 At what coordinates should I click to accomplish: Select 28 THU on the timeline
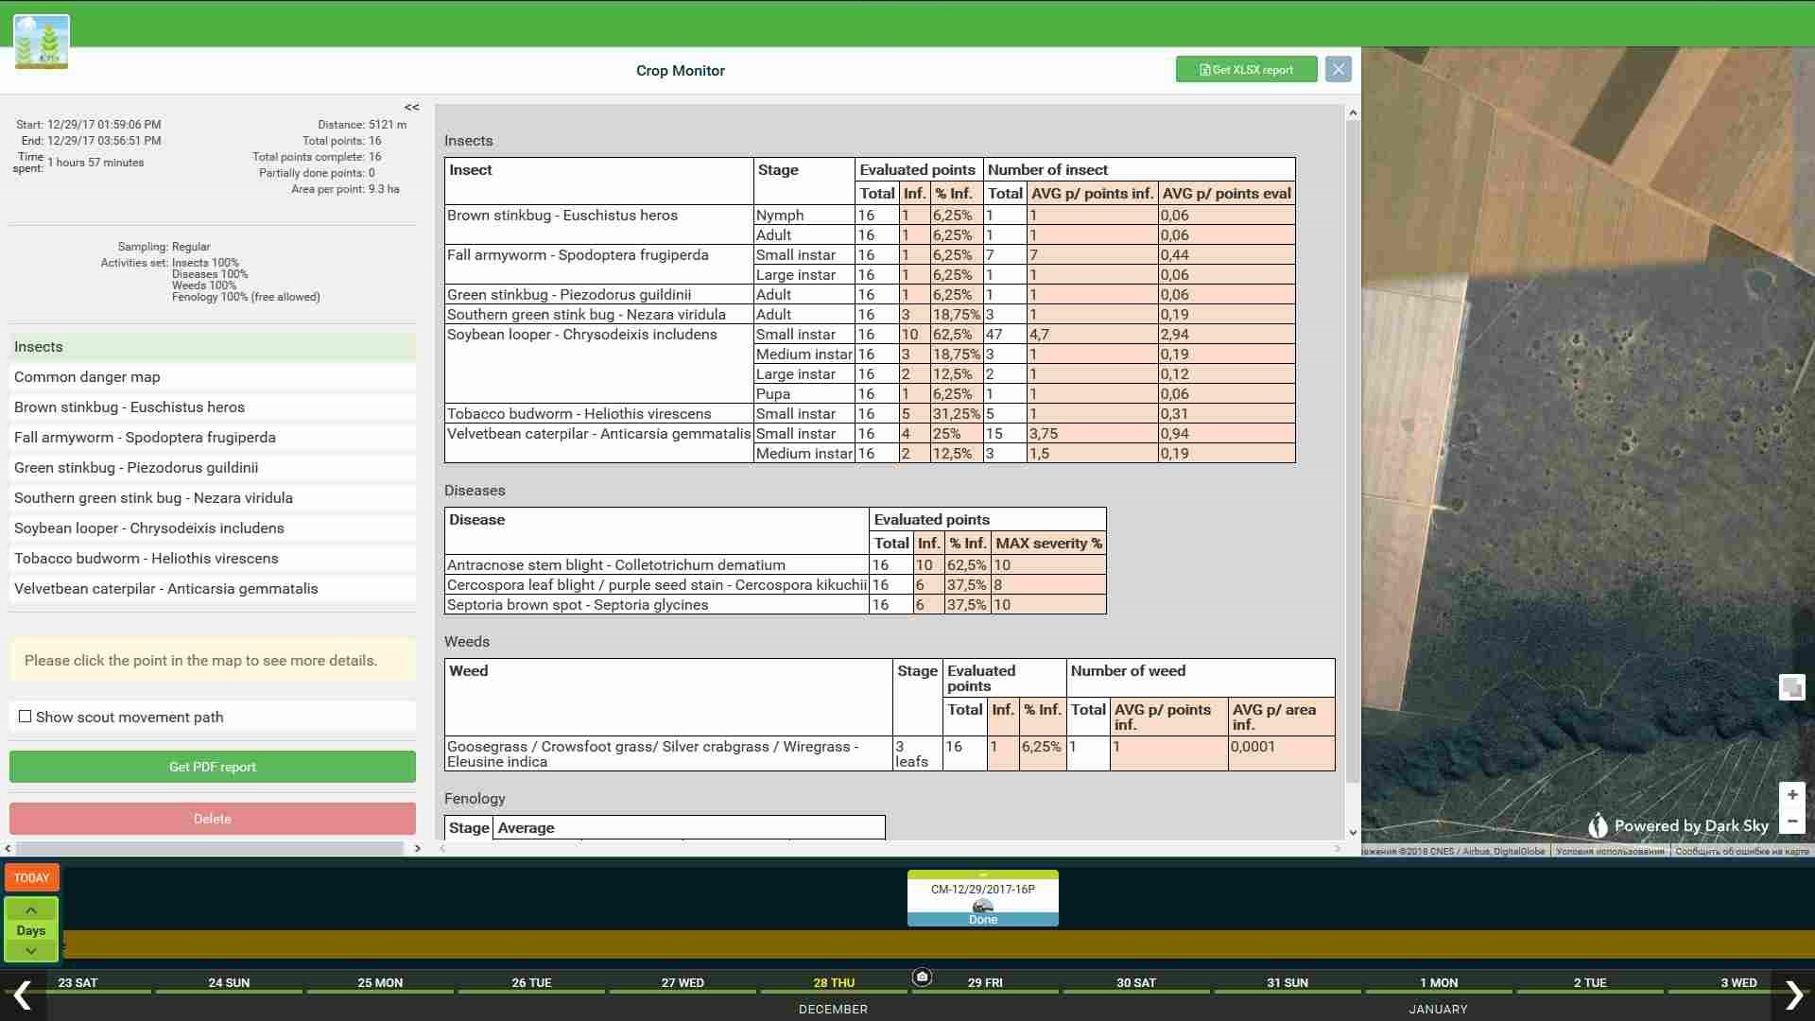834,982
